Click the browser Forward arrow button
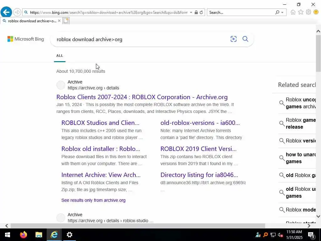Image resolution: width=321 pixels, height=241 pixels. pyautogui.click(x=17, y=12)
